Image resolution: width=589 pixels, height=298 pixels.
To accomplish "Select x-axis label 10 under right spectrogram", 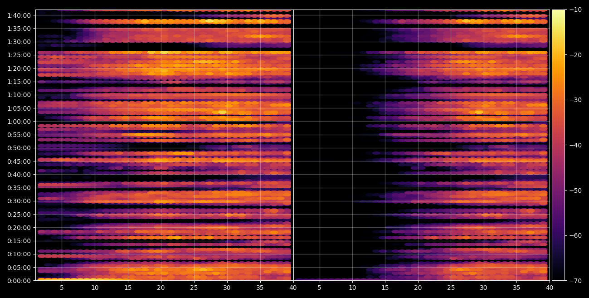I will pyautogui.click(x=352, y=288).
